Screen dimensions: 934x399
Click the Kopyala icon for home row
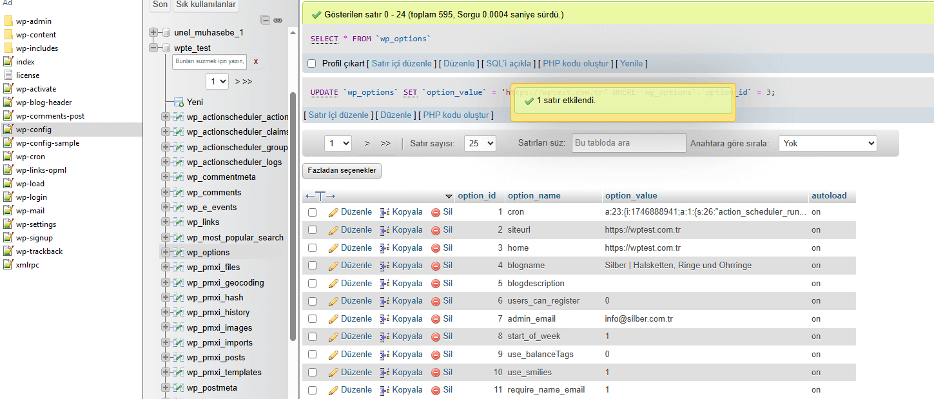tap(385, 248)
